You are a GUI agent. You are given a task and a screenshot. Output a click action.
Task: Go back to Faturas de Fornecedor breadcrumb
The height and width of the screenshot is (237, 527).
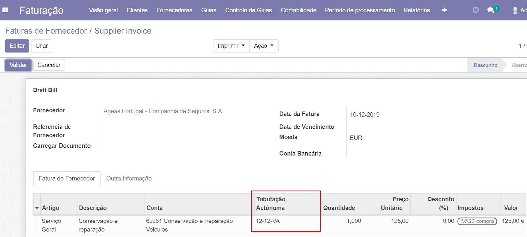point(46,31)
